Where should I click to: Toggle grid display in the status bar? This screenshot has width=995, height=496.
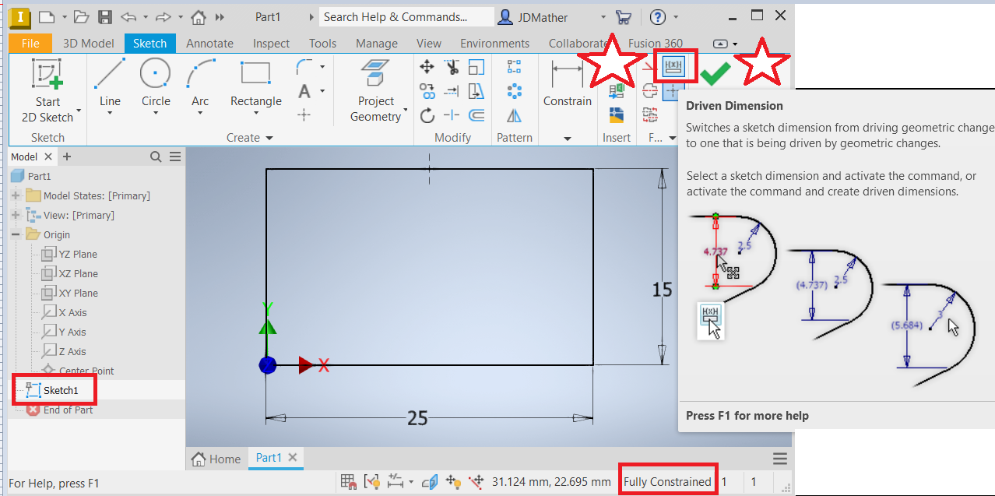coord(348,481)
